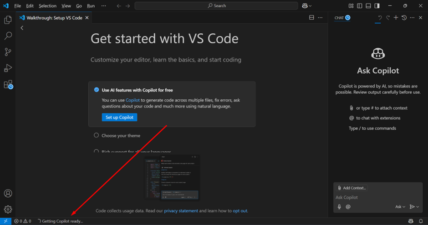Open send options dropdown arrow

tap(418, 207)
